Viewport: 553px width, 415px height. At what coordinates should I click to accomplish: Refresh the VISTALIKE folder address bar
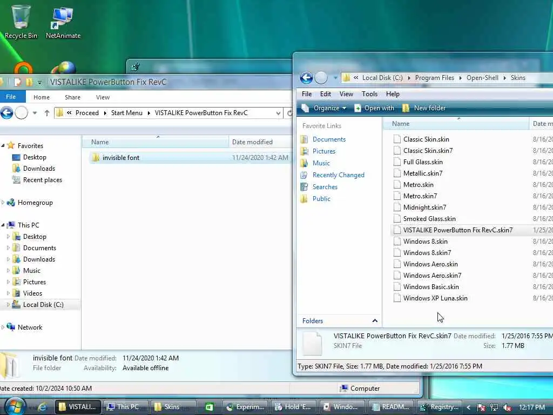click(x=289, y=113)
